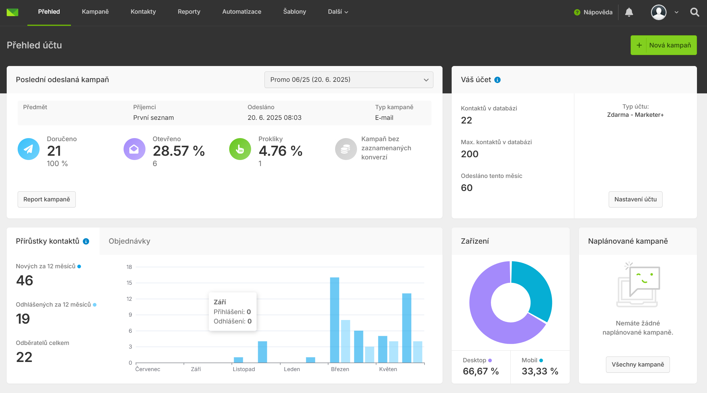The image size is (707, 393).
Task: Click info icon next to Přírůstky kontaktů
Action: 86,242
